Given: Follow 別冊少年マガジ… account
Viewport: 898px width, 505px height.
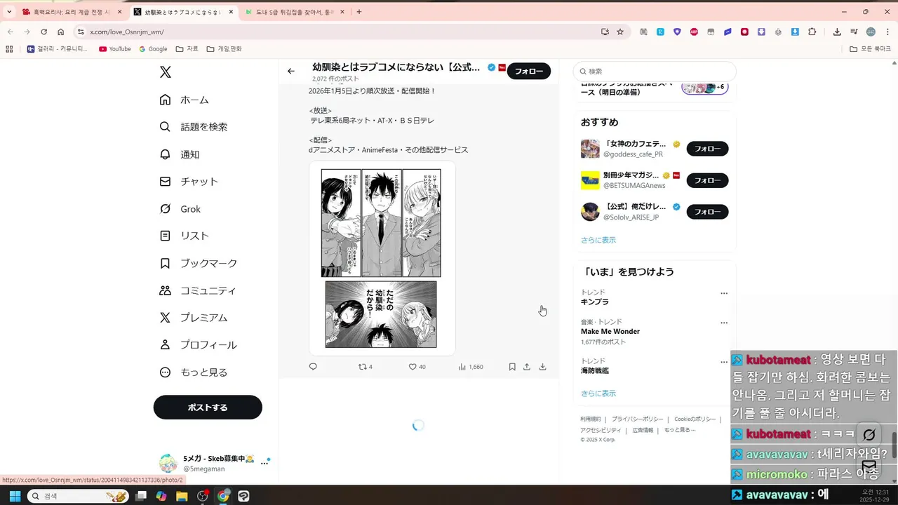Looking at the screenshot, I should click(707, 180).
